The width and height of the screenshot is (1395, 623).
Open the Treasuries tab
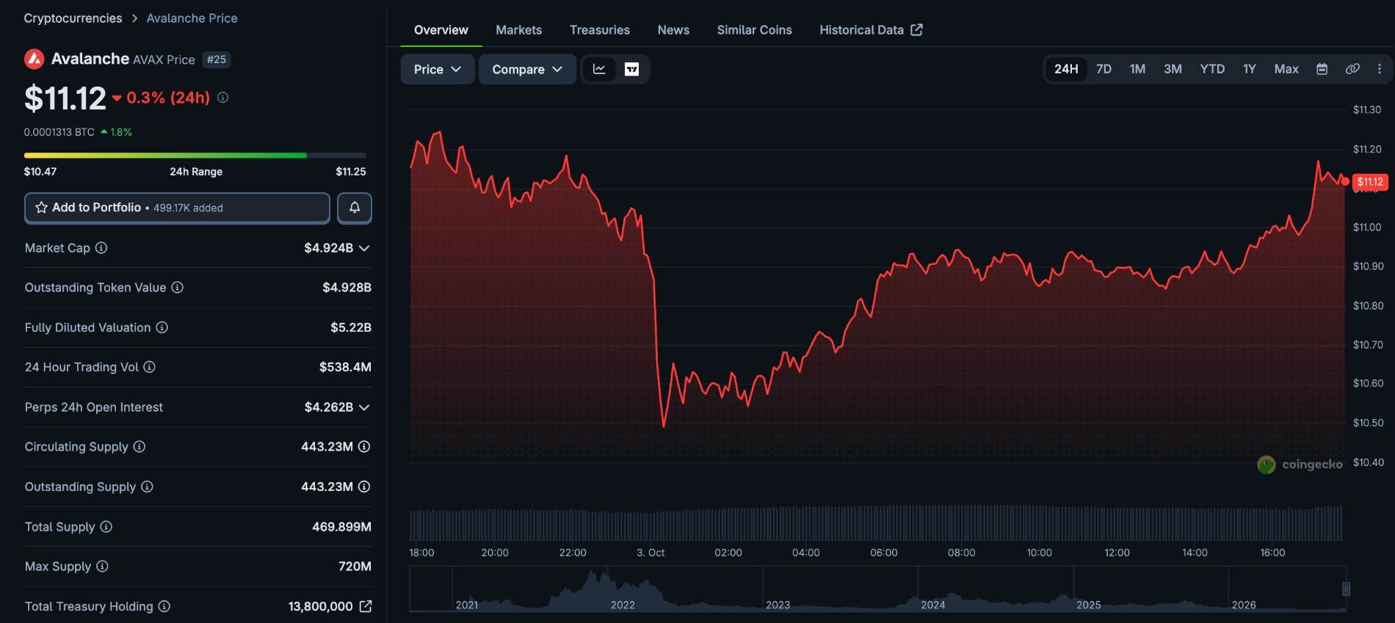point(600,30)
